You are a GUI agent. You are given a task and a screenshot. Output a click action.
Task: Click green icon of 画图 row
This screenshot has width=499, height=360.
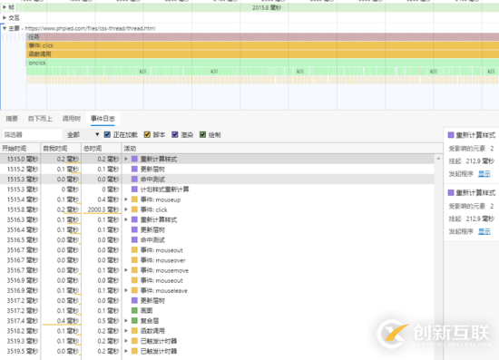point(134,310)
